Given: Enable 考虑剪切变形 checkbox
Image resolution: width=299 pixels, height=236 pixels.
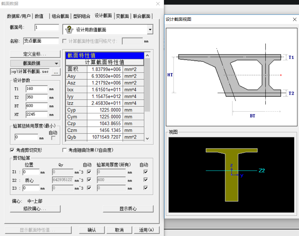Looking at the screenshot, I should pos(12,150).
